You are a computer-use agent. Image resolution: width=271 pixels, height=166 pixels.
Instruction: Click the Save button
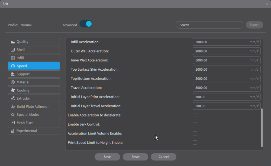click(107, 157)
